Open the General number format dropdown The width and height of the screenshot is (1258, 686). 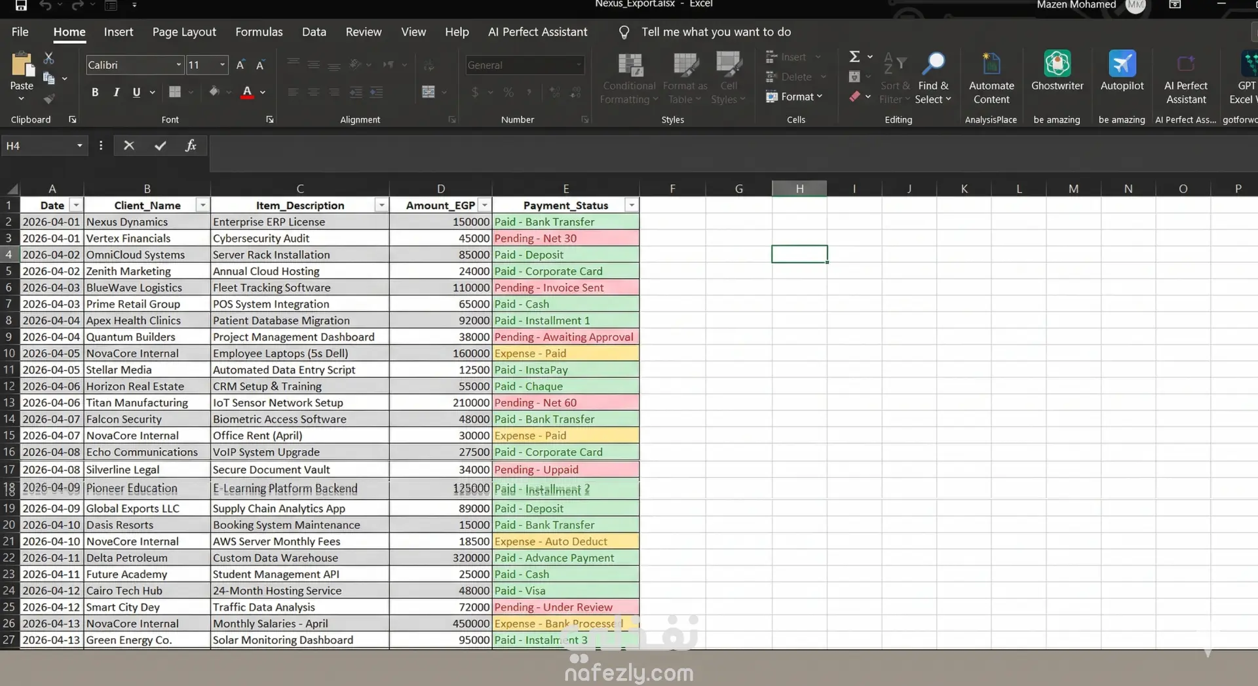click(x=579, y=65)
